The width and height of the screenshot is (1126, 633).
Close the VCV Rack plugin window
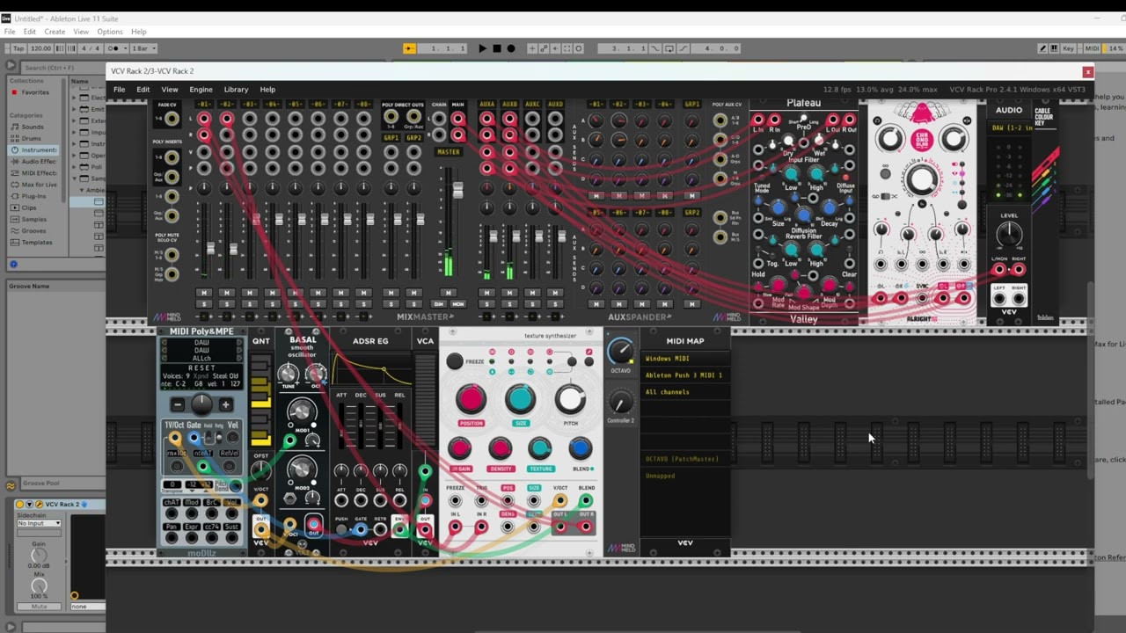pos(1087,71)
